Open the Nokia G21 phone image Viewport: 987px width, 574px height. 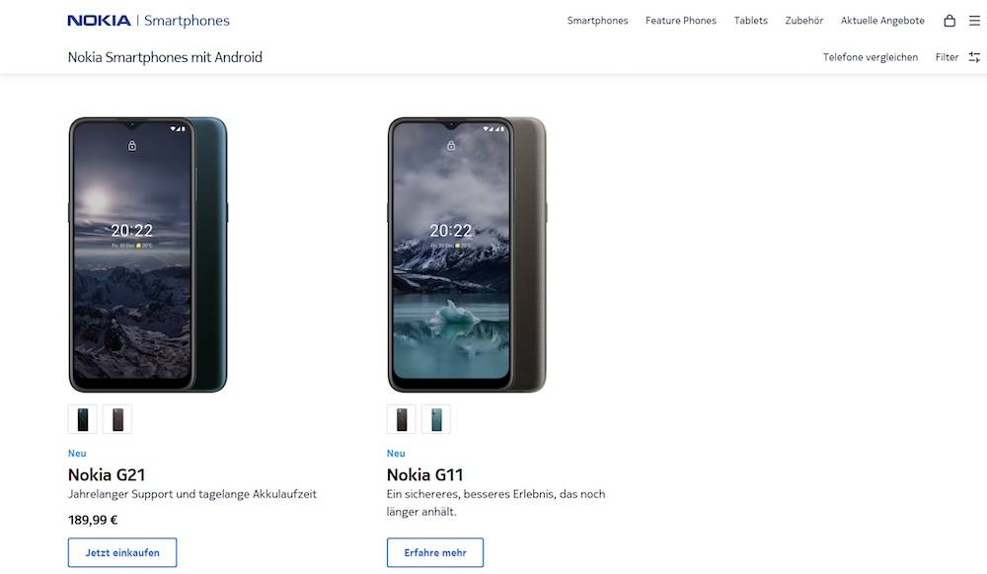tap(148, 254)
